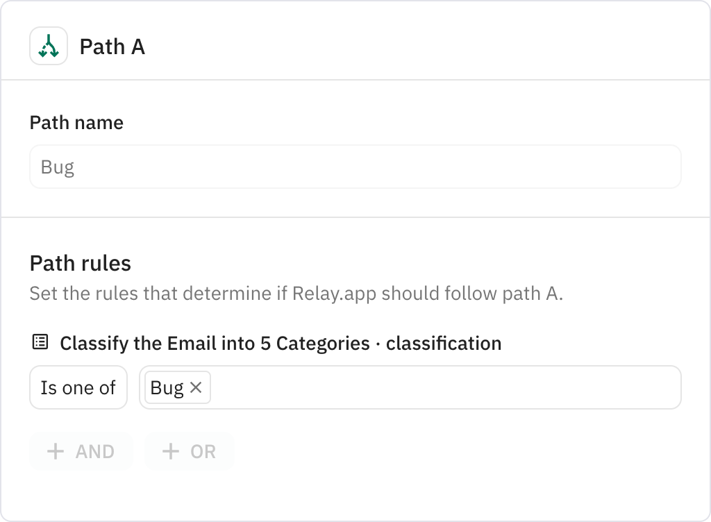Click AND to add another rule
This screenshot has height=522, width=711.
pos(81,451)
